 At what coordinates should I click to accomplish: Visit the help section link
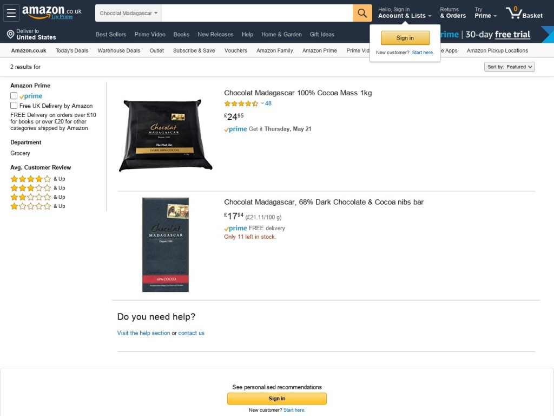click(x=143, y=333)
